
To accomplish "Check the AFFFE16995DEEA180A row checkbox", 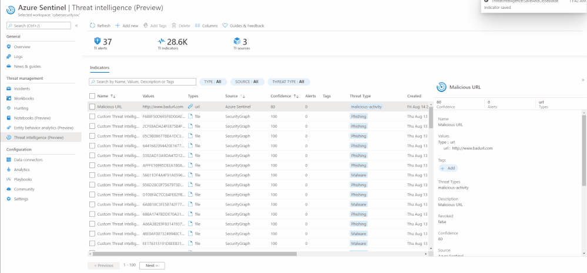I will tap(92, 165).
